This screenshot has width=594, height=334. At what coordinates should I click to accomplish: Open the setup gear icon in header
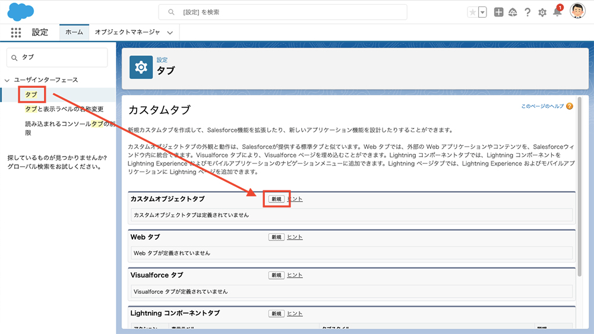[542, 12]
